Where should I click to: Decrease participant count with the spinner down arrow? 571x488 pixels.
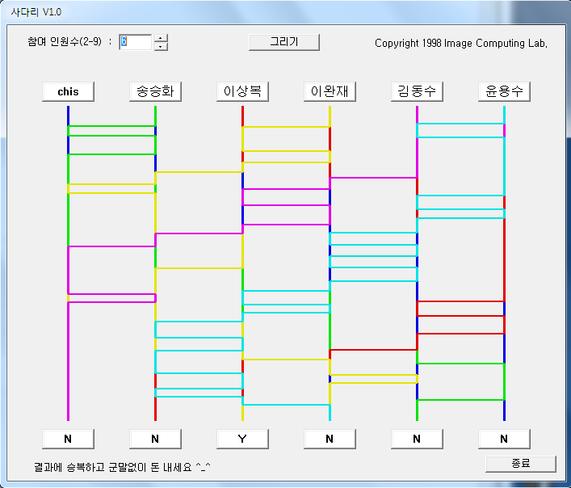point(161,47)
